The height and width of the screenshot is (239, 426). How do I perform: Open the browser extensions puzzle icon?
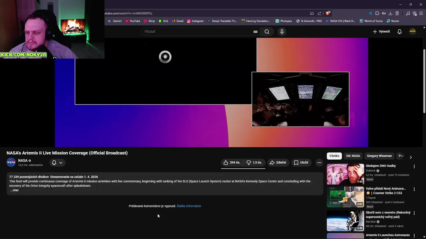[377, 13]
